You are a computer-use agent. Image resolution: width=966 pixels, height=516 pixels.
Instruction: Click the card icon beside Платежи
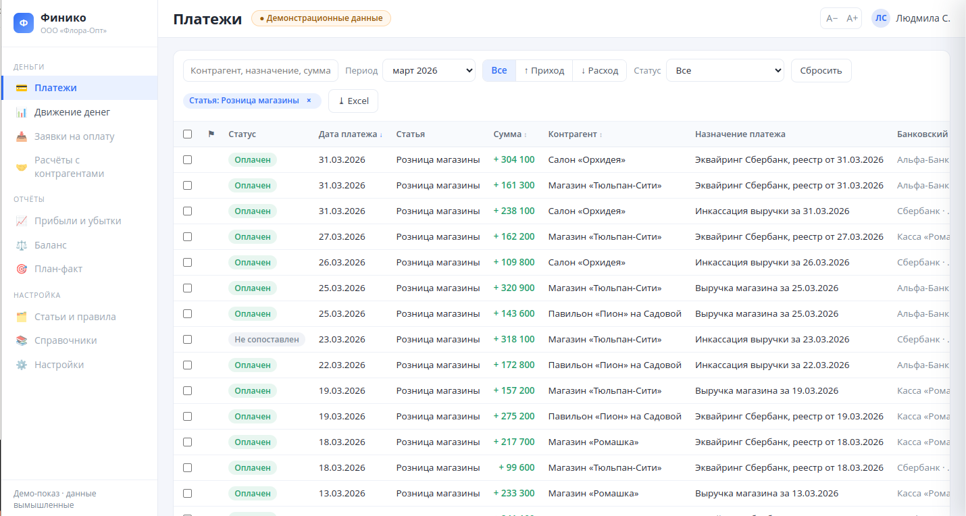pyautogui.click(x=22, y=88)
